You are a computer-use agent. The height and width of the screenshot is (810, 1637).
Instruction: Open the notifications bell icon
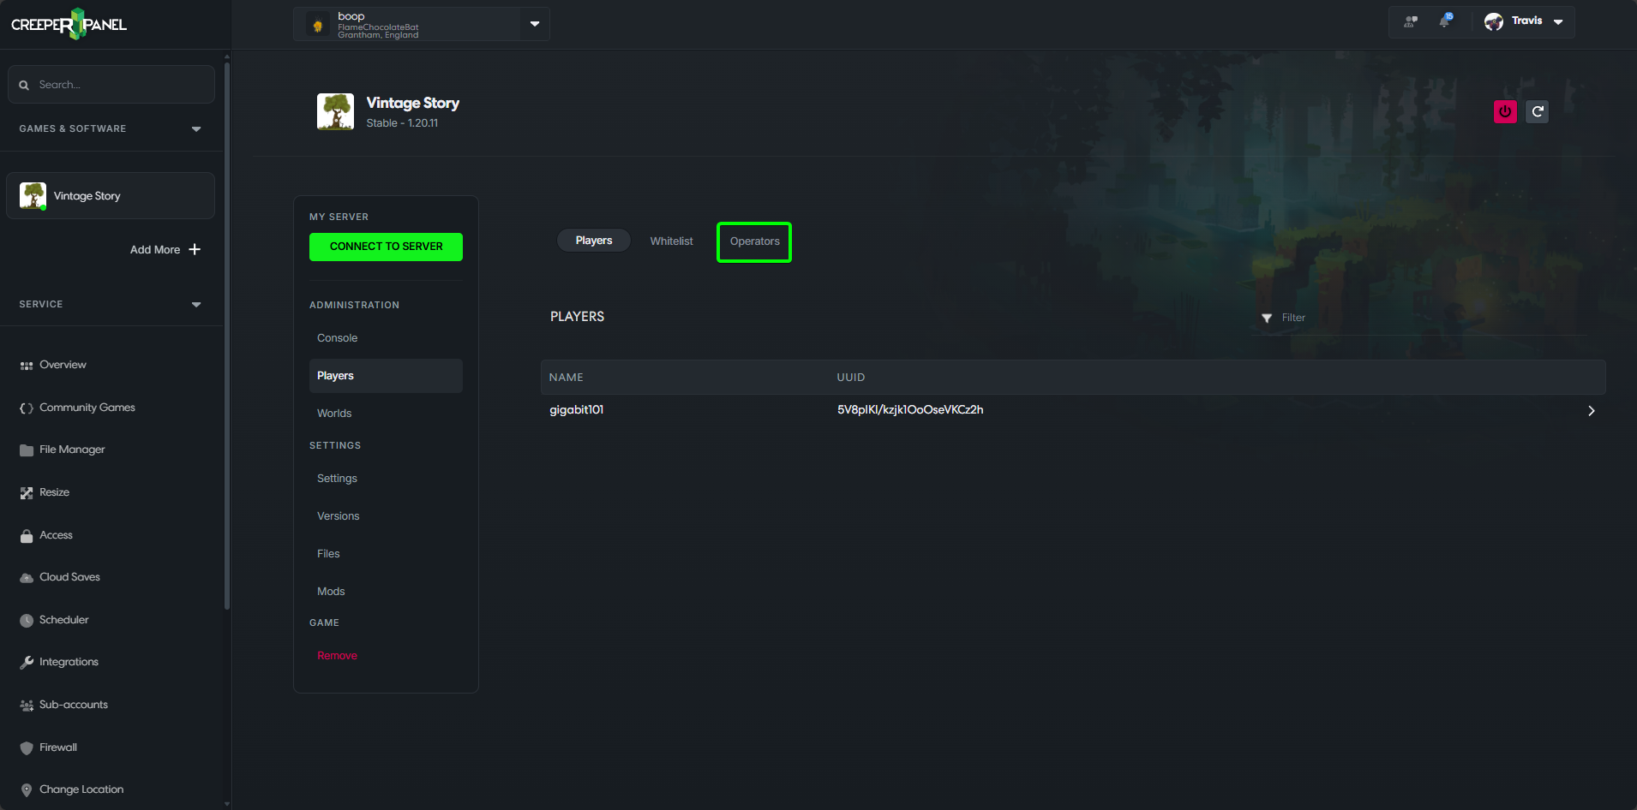click(1445, 21)
